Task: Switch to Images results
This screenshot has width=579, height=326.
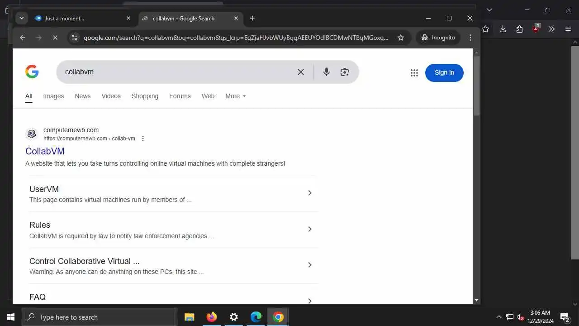Action: coord(53,96)
